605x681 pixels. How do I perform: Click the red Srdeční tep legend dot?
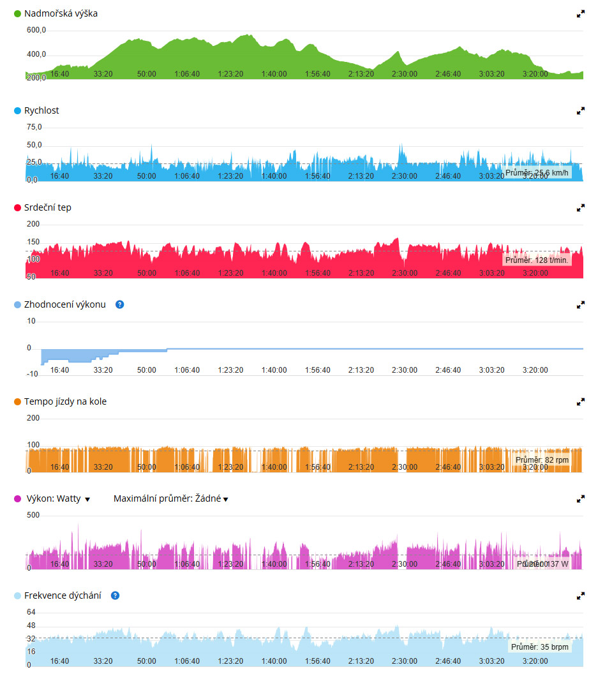[x=17, y=207]
